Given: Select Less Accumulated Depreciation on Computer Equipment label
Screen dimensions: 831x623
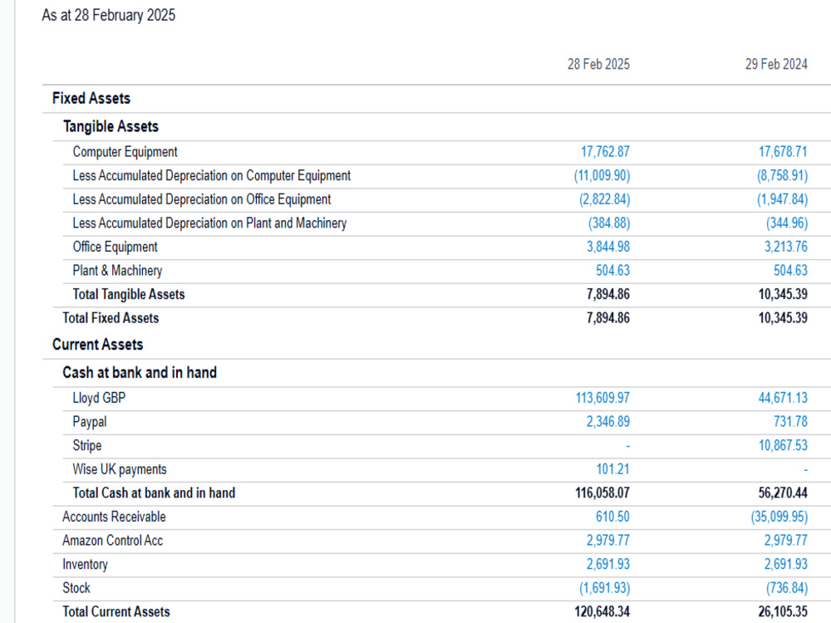Looking at the screenshot, I should pos(211,176).
